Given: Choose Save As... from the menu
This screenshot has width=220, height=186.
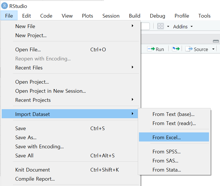Looking at the screenshot, I should point(70,138).
